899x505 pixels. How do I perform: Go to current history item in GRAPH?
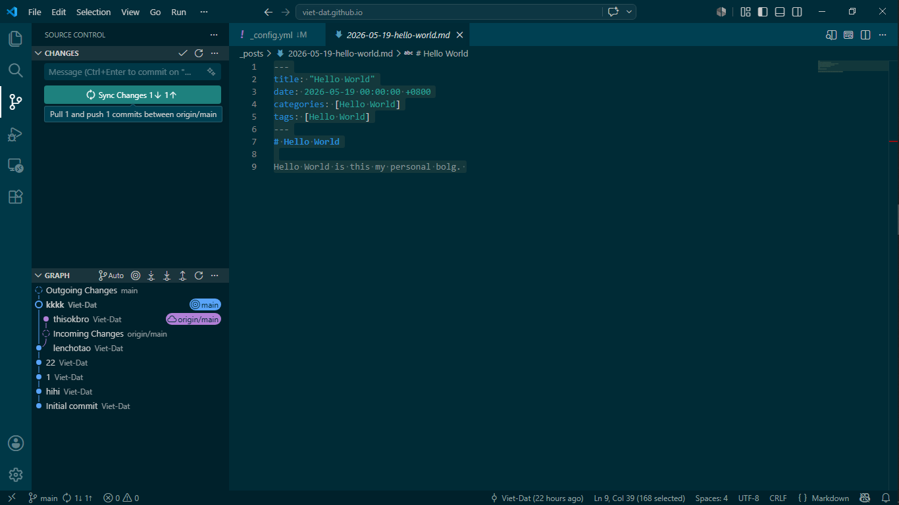pos(136,276)
